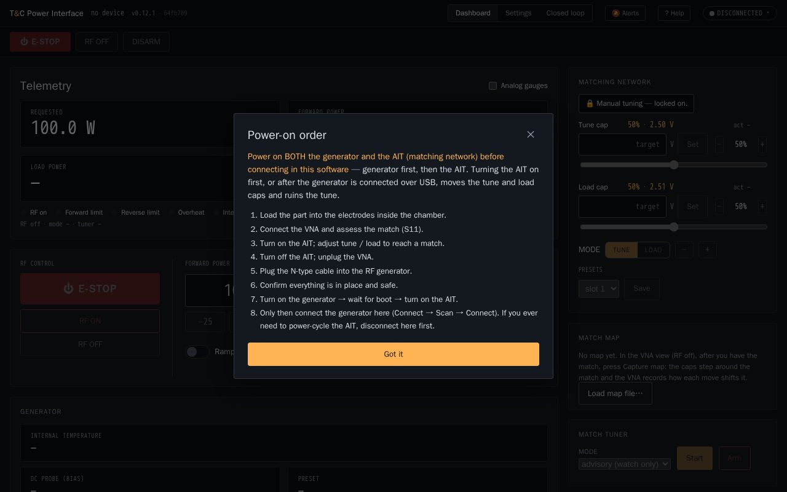
Task: Click RF ON in RF Control panel
Action: point(90,321)
